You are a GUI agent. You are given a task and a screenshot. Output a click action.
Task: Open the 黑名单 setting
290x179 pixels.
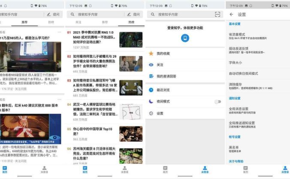click(258, 149)
